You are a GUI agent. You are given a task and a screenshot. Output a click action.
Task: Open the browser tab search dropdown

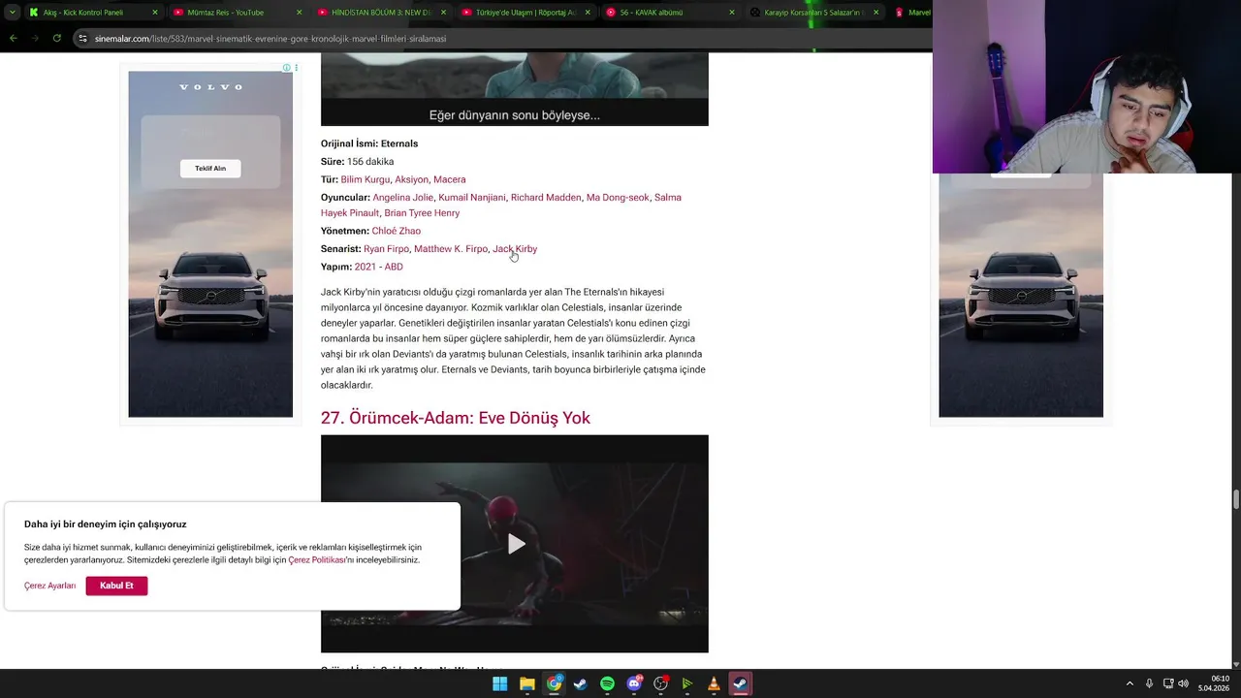(13, 13)
